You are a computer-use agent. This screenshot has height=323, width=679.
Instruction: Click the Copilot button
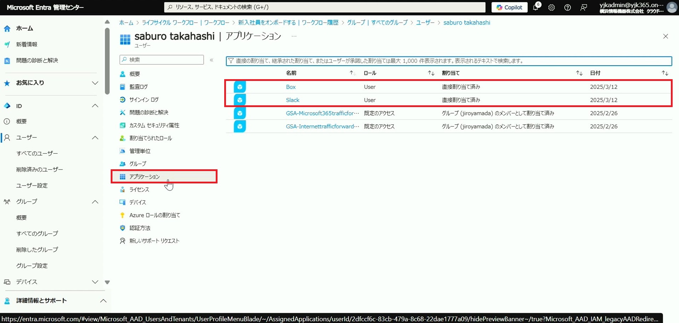coord(509,7)
